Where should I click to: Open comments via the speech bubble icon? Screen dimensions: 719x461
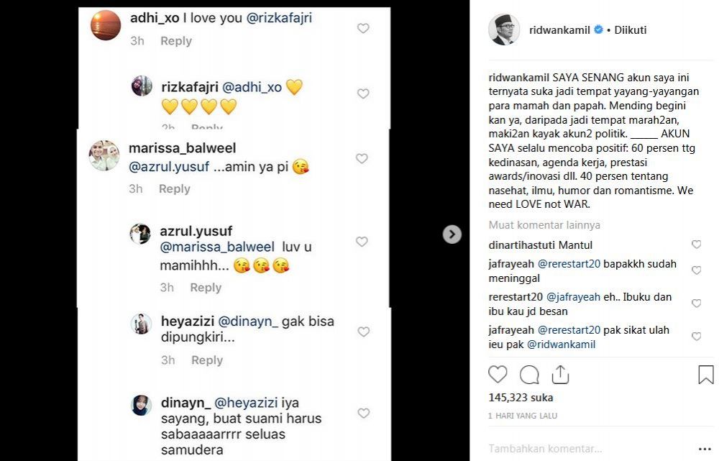click(x=529, y=374)
